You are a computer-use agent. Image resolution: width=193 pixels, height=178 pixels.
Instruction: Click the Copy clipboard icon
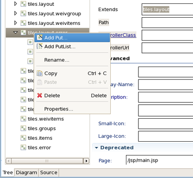pos(40,73)
